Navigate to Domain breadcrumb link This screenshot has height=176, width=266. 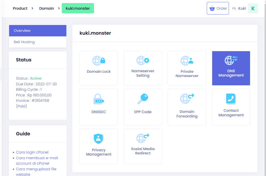[47, 9]
